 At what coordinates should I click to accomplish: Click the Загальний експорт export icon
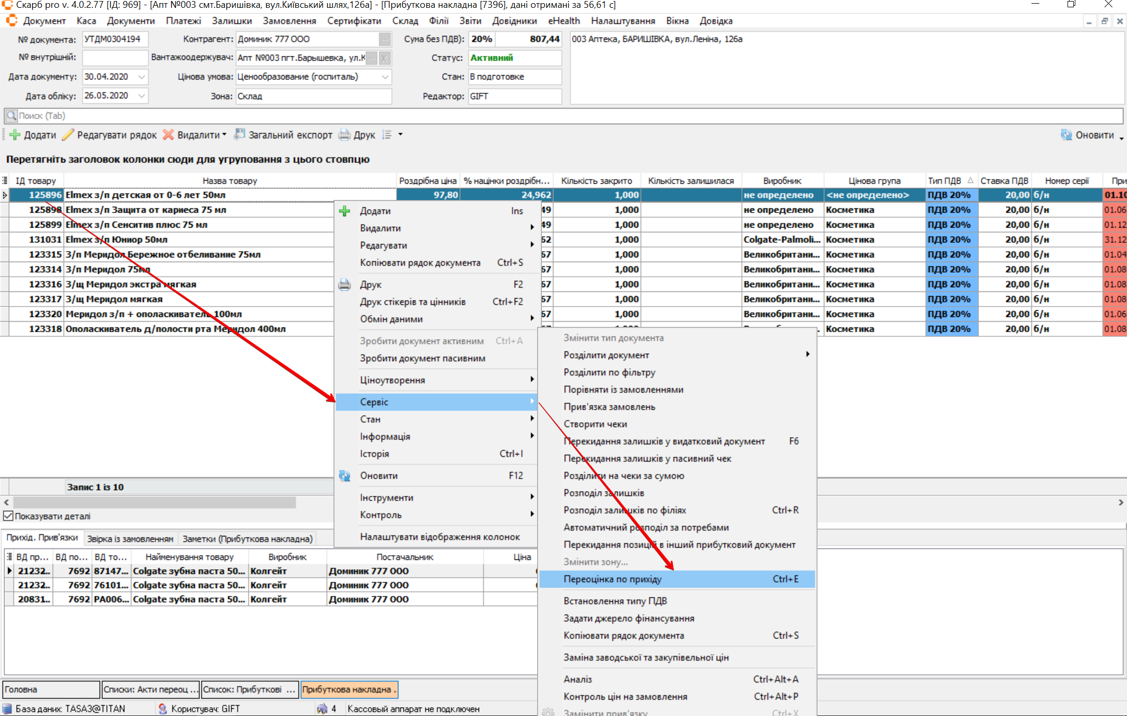click(240, 134)
